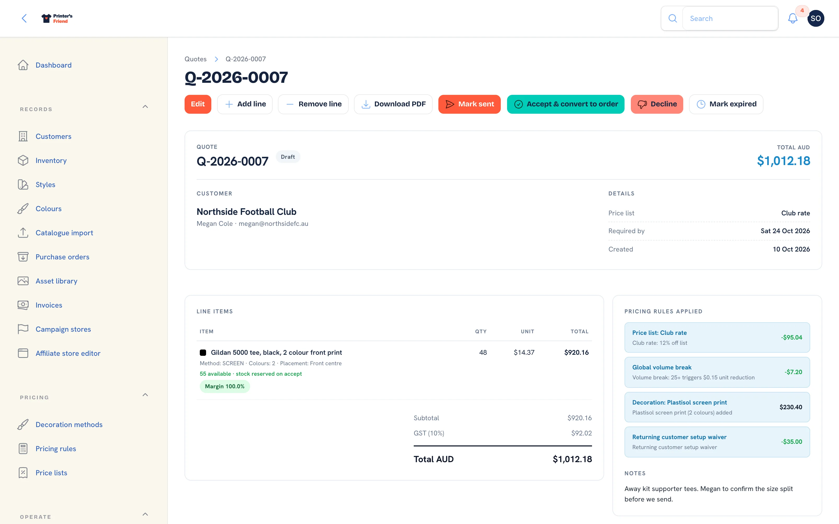Click black colour swatch on Gildan line

(x=203, y=353)
